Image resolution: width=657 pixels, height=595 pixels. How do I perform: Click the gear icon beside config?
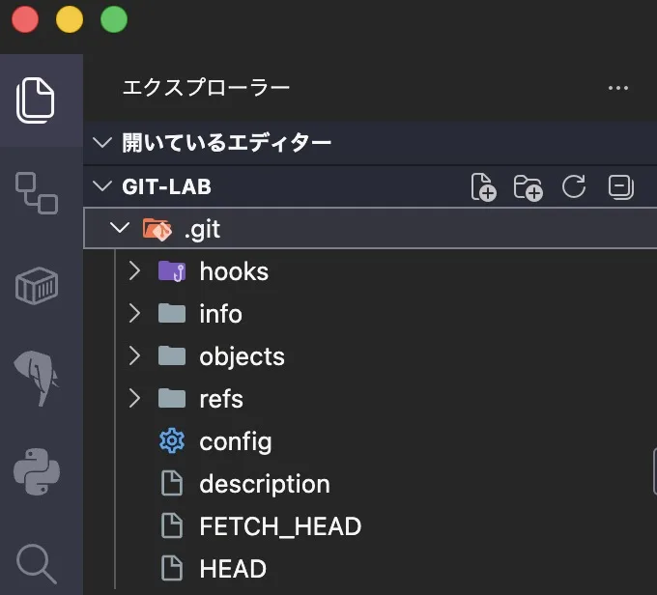(x=172, y=440)
